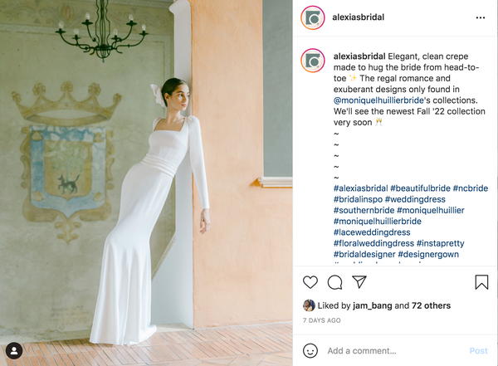The width and height of the screenshot is (498, 366).
Task: Open jam_bang's small avatar near likes
Action: tap(309, 305)
